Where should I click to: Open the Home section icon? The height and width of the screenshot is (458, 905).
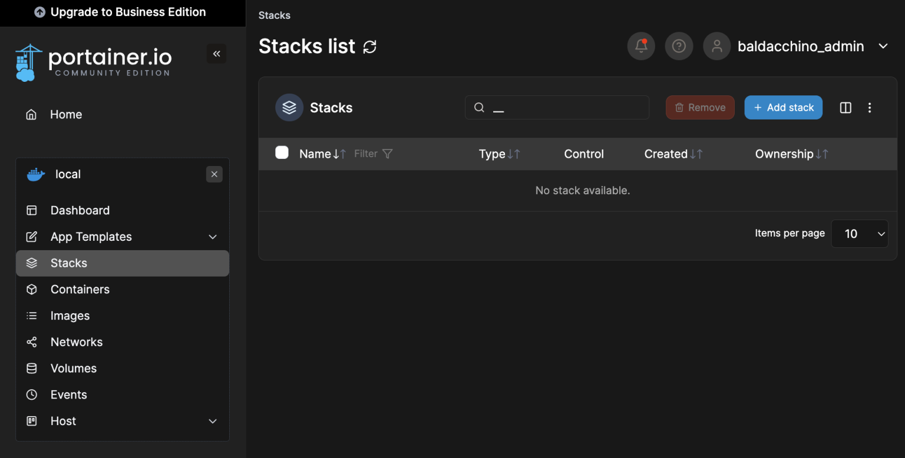click(x=31, y=114)
